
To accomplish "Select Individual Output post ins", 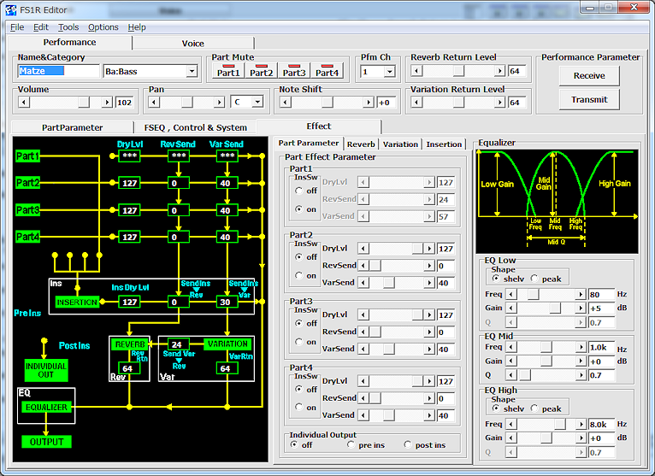I will pyautogui.click(x=408, y=445).
